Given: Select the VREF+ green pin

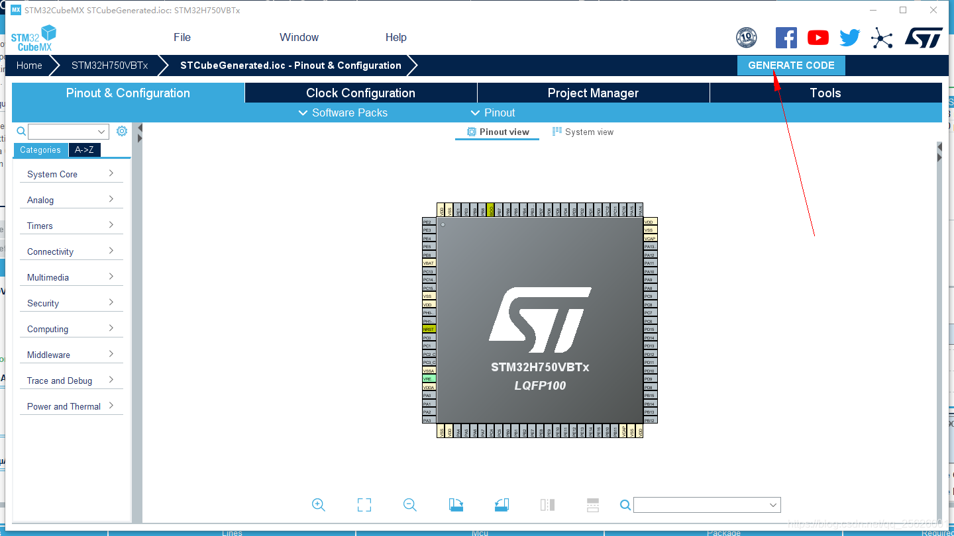Looking at the screenshot, I should click(429, 379).
